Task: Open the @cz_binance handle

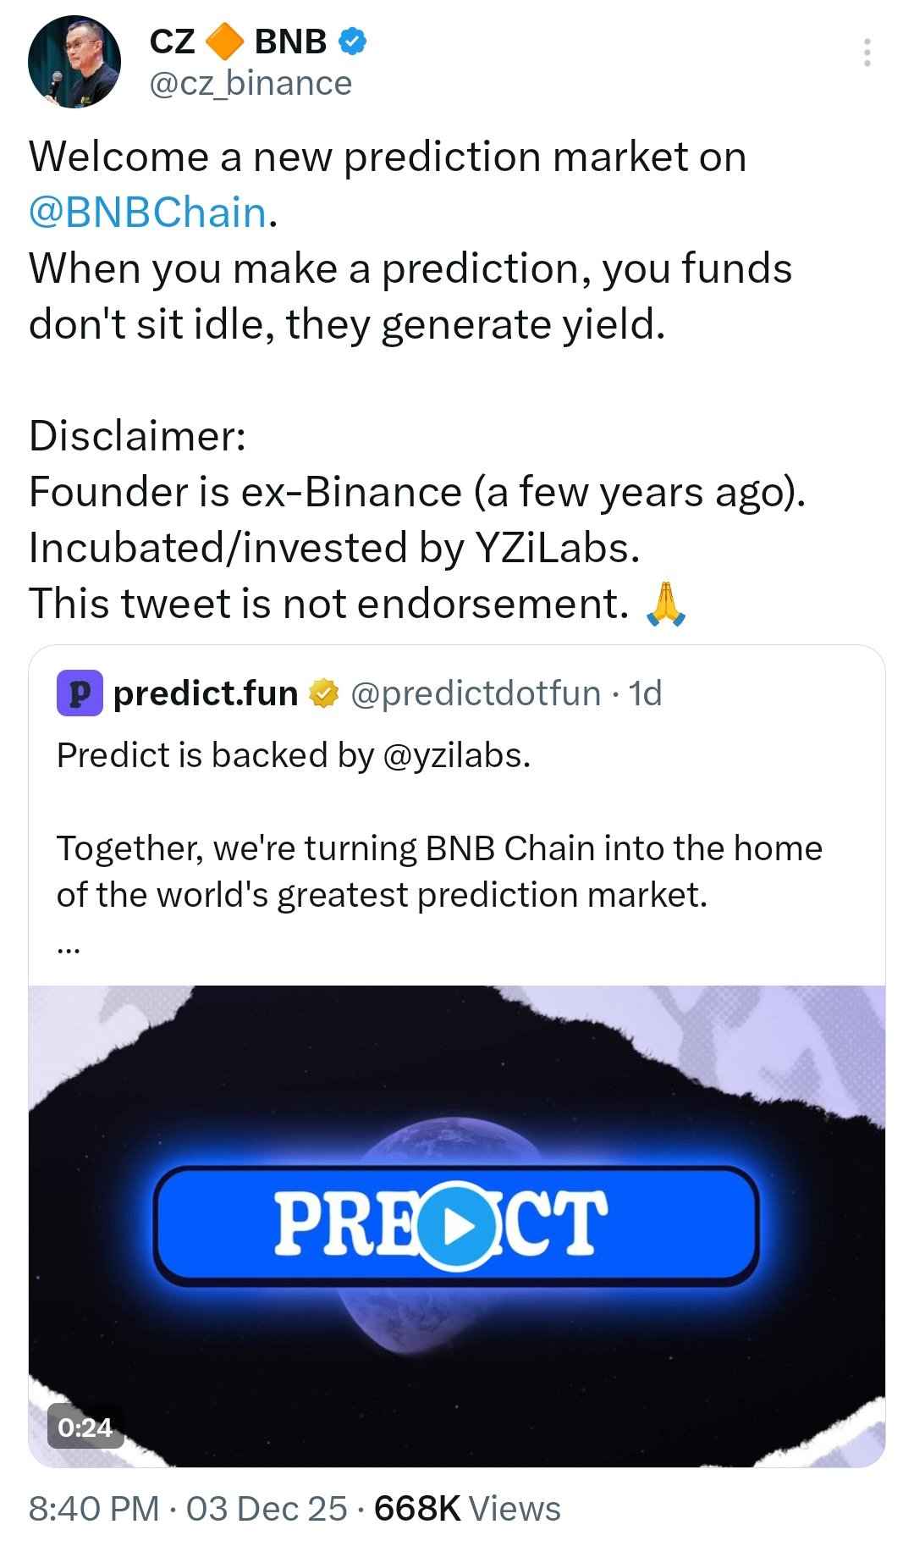Action: [251, 83]
